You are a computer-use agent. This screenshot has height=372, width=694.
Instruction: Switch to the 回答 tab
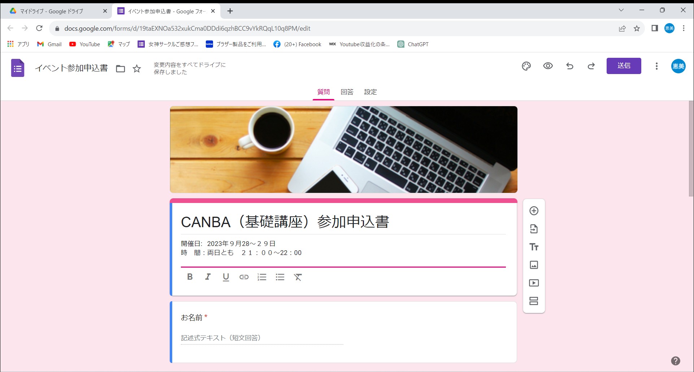(347, 92)
